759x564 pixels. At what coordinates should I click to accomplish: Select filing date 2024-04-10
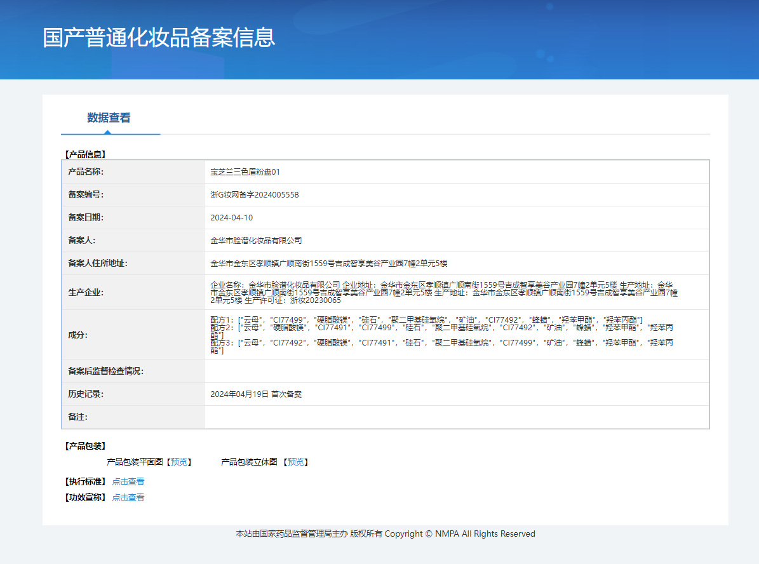pyautogui.click(x=231, y=217)
